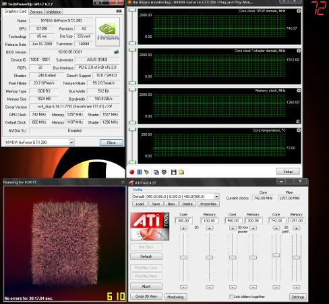Enable Link sliders together checkbox

[x=231, y=297]
